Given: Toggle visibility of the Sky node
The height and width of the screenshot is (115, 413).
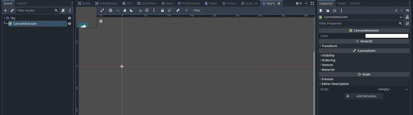Looking at the screenshot, I should 70,18.
